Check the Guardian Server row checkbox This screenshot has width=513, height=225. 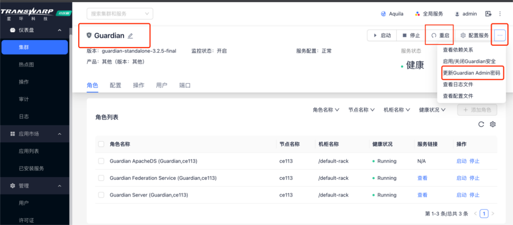point(101,195)
